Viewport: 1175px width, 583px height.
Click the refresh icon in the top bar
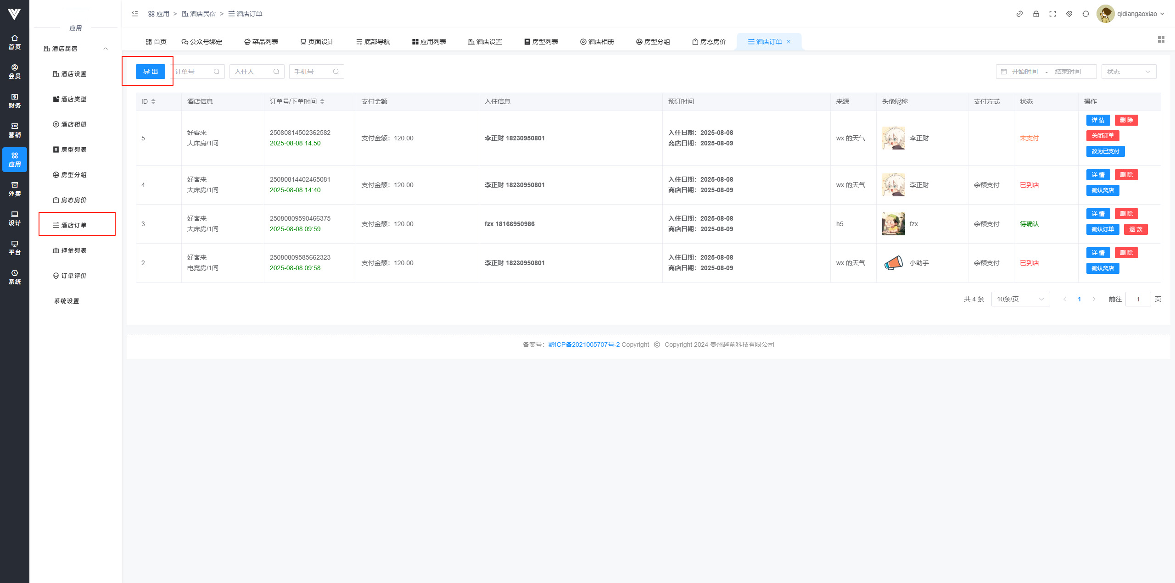coord(1085,14)
